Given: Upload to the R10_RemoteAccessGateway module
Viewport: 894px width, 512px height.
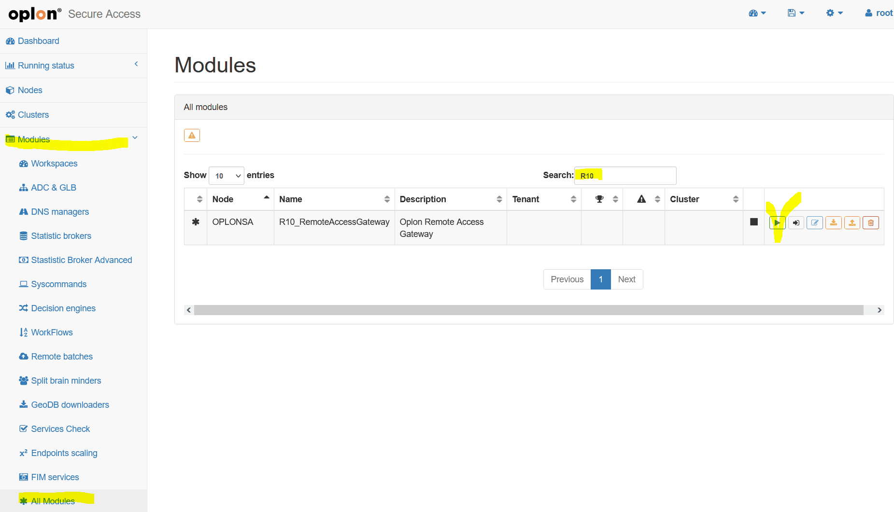Looking at the screenshot, I should coord(852,222).
